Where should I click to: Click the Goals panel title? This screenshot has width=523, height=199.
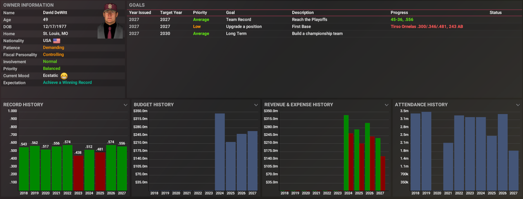coord(136,5)
